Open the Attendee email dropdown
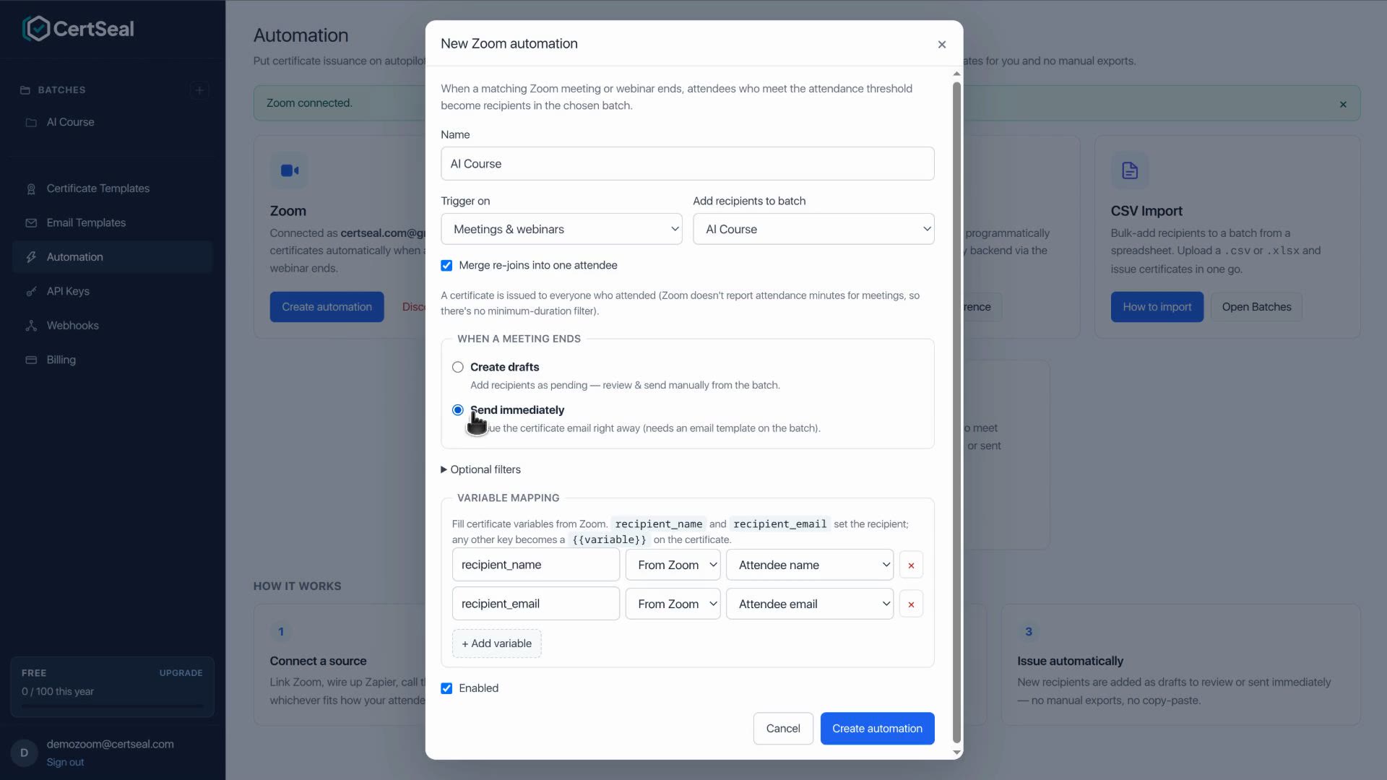1387x780 pixels. click(x=810, y=604)
